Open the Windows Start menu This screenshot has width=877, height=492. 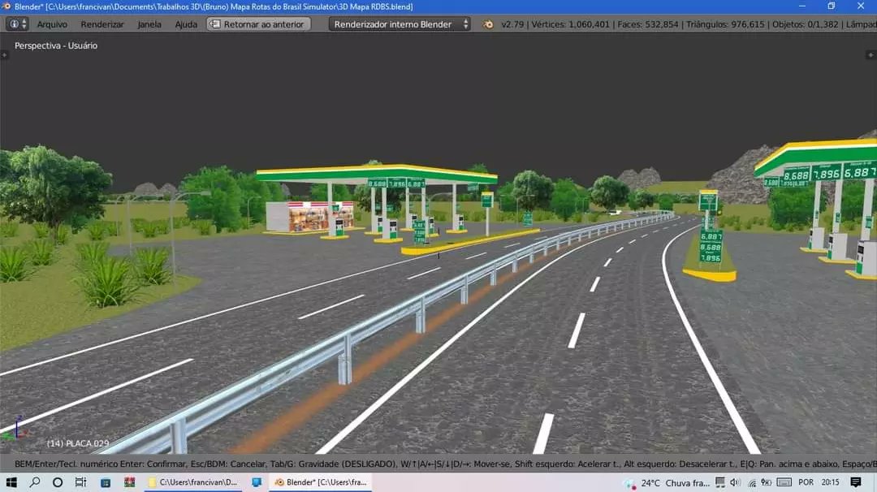[11, 482]
